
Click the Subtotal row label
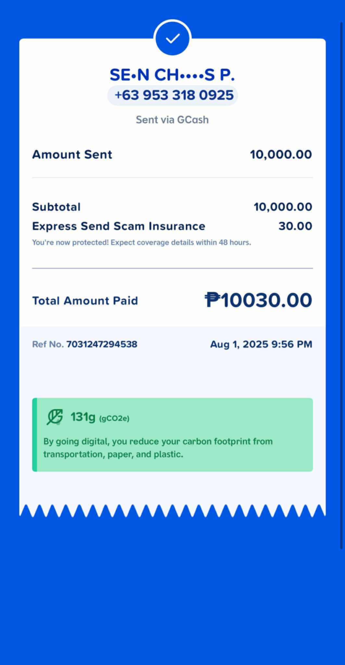click(56, 207)
